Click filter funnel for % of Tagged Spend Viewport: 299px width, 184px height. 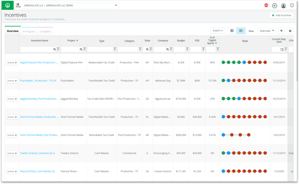(217, 49)
